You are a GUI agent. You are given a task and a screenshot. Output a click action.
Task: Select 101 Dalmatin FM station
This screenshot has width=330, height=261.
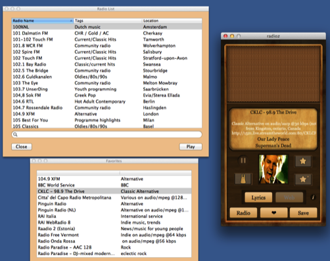(x=106, y=33)
